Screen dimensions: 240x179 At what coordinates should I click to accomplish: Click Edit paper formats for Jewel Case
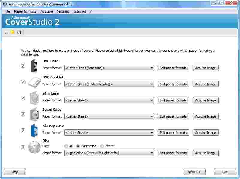pos(173,116)
